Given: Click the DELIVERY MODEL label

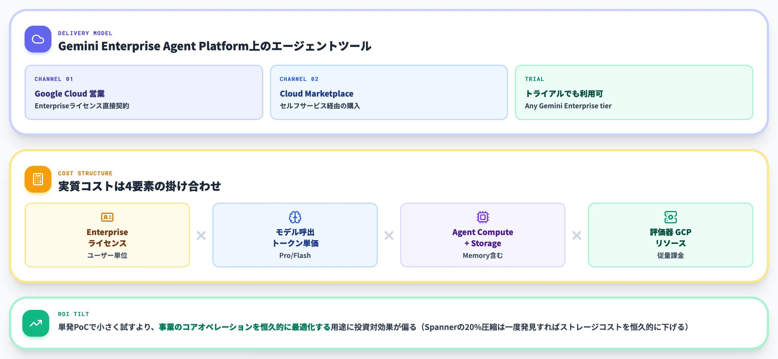Looking at the screenshot, I should point(85,33).
